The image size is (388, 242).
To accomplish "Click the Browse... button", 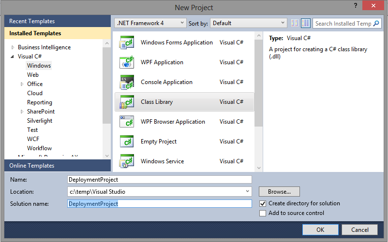I will (x=279, y=191).
